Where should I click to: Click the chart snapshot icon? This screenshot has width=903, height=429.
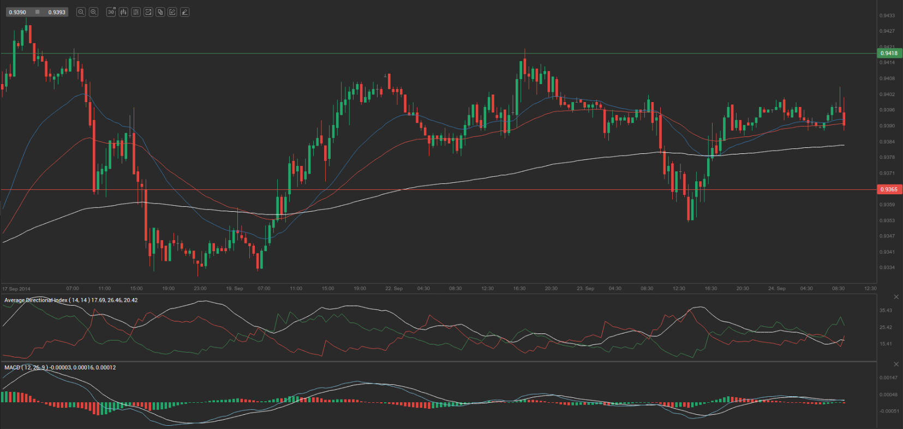point(148,12)
